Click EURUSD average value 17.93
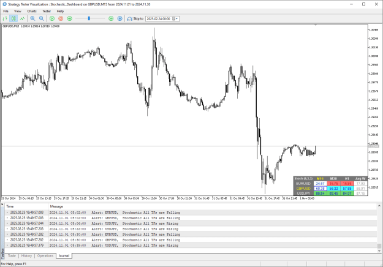Screen dimensions: 383x267 [360, 184]
